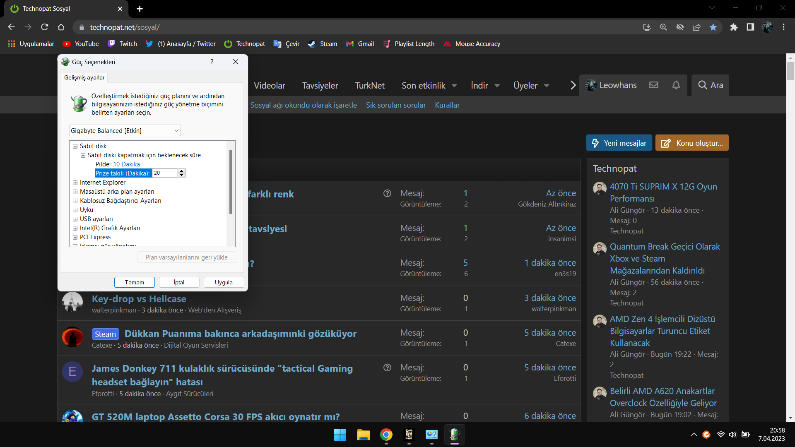Click the browser extensions puzzle icon
795x447 pixels.
click(x=734, y=27)
